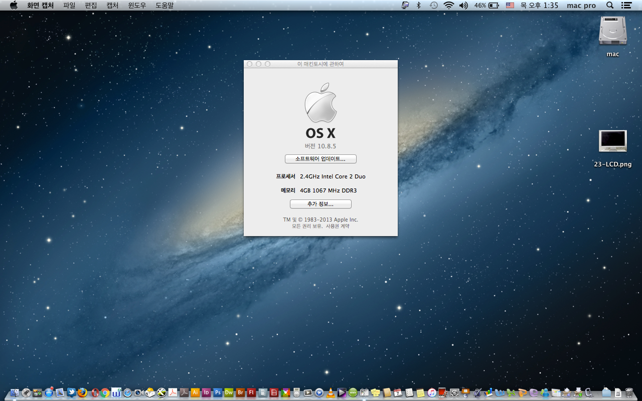This screenshot has height=401, width=642.
Task: Open Adobe Dreamweaver from the dock
Action: click(x=229, y=392)
